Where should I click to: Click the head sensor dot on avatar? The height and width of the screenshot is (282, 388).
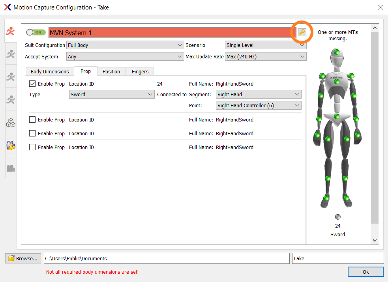tap(337, 52)
